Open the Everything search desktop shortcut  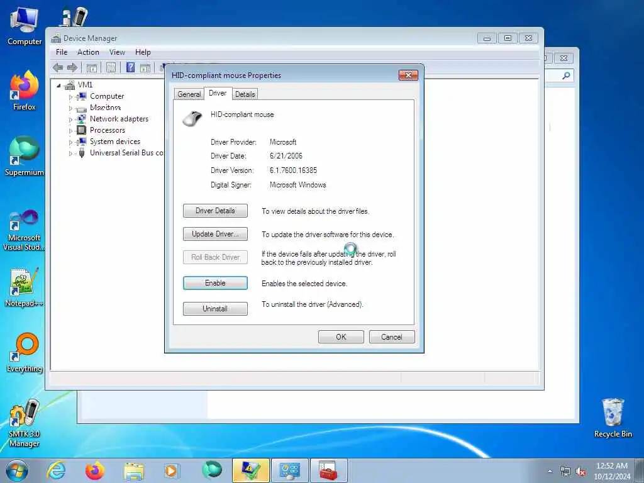click(25, 353)
